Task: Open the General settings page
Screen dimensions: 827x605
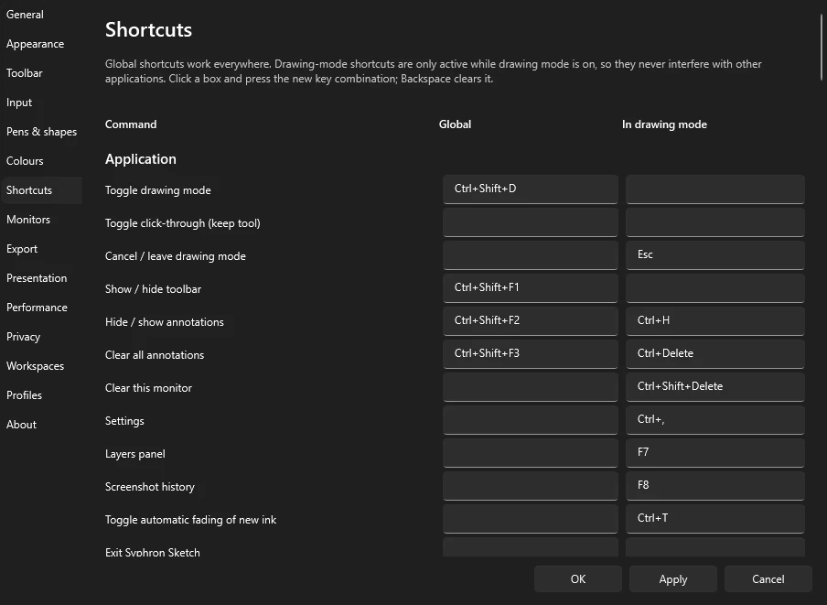Action: 41,15
